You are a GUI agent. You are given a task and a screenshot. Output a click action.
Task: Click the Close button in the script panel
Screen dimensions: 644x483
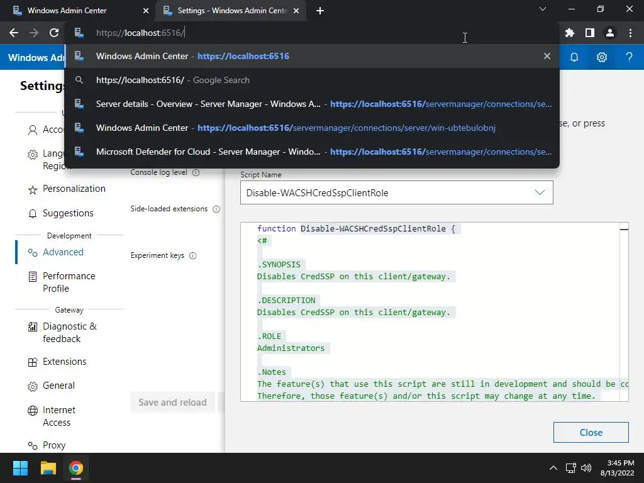591,433
